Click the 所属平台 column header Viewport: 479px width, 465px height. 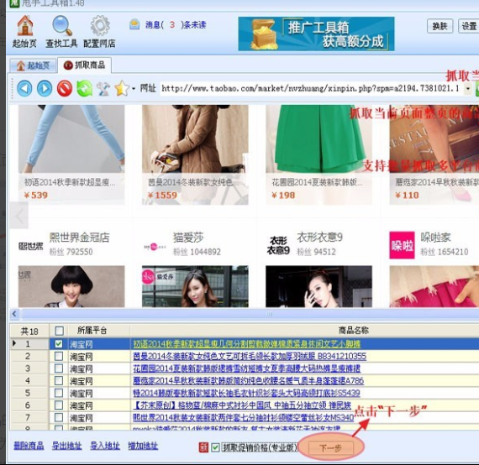[x=92, y=331]
